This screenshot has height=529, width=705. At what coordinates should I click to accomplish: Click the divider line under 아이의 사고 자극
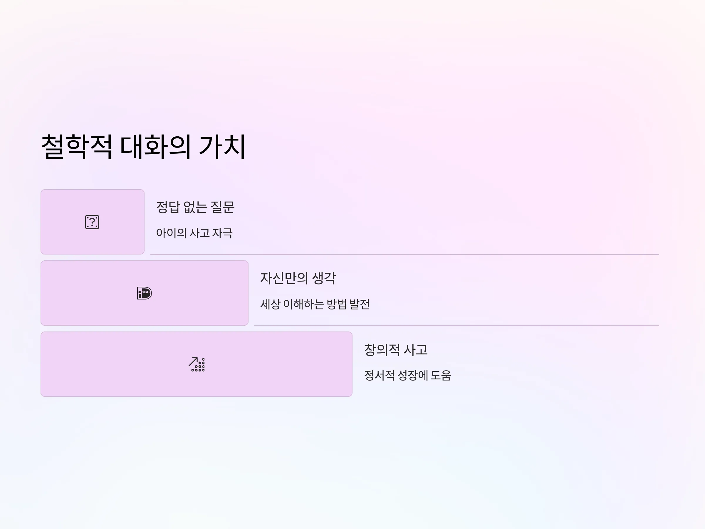pyautogui.click(x=405, y=255)
